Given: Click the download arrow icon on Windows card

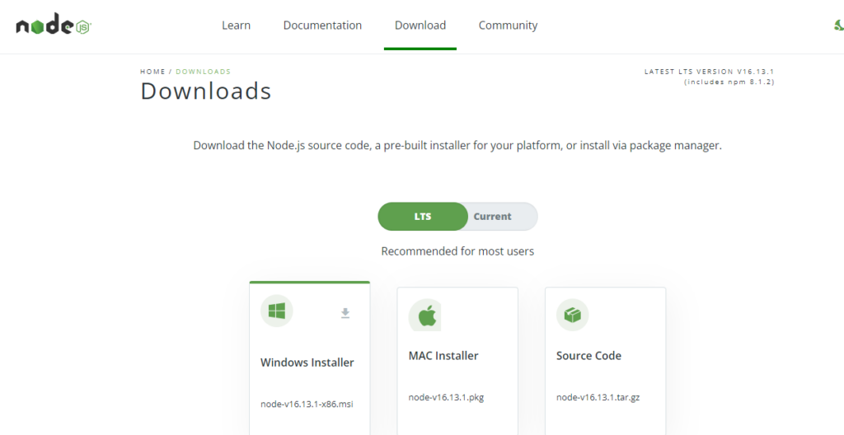Looking at the screenshot, I should click(345, 313).
